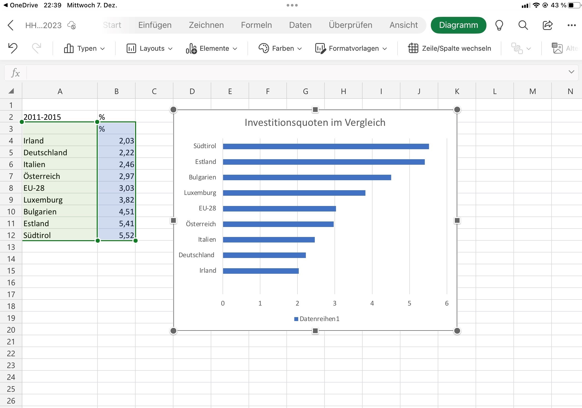This screenshot has height=408, width=582.
Task: Expand the Formatvorlagen dropdown arrow
Action: [x=385, y=49]
